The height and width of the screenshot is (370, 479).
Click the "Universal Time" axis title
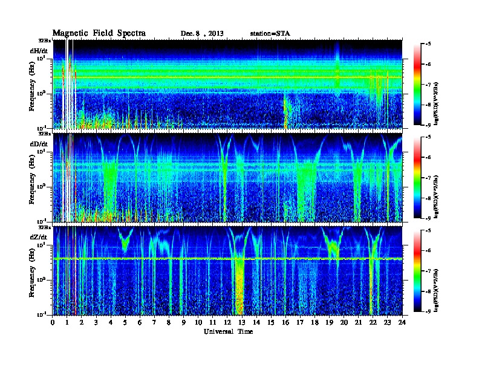pyautogui.click(x=228, y=331)
